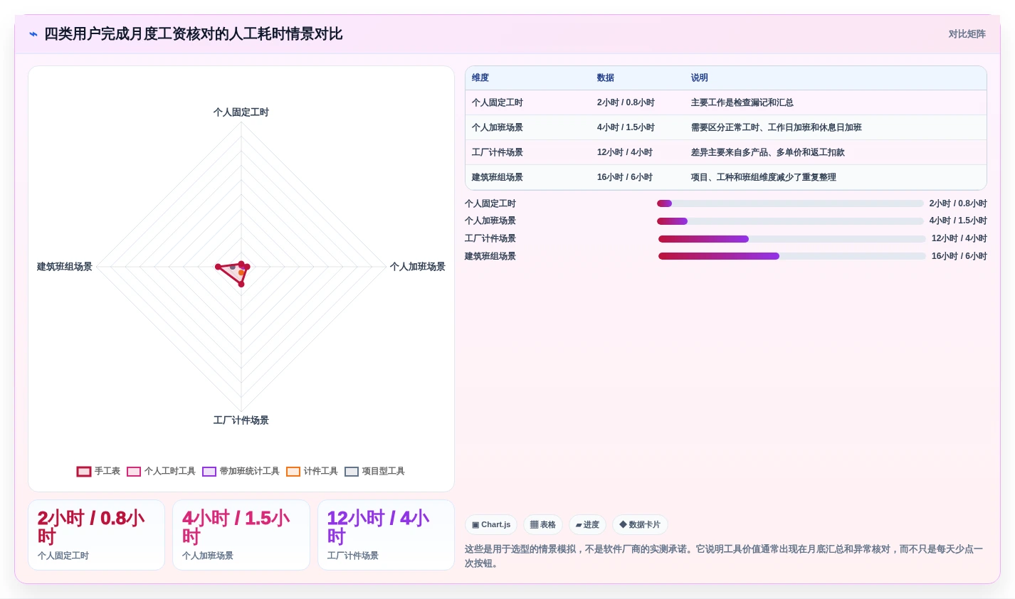The image size is (1015, 599).
Task: Toggle the 项目型工具 legend item
Action: (375, 472)
